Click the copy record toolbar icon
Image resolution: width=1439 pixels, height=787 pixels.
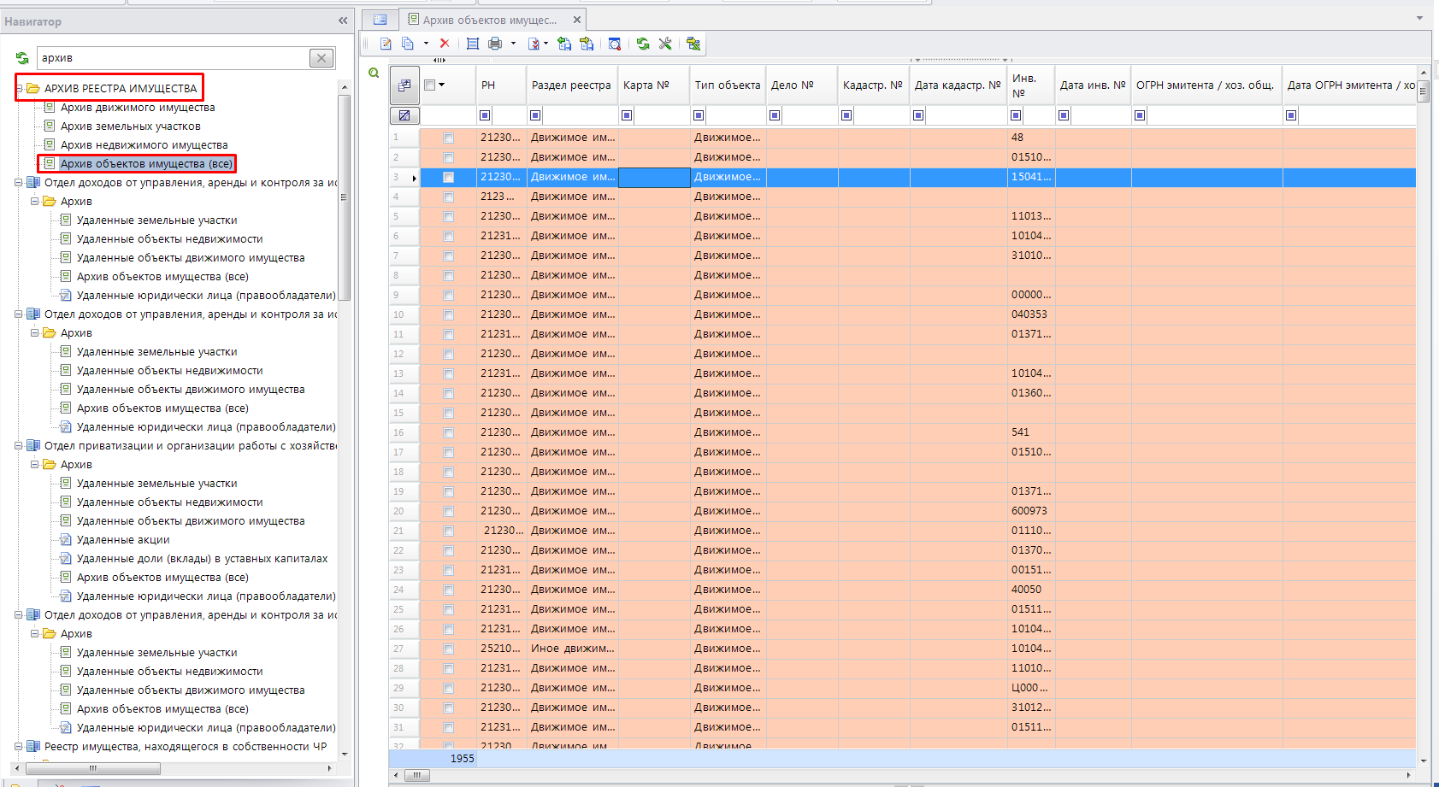408,44
